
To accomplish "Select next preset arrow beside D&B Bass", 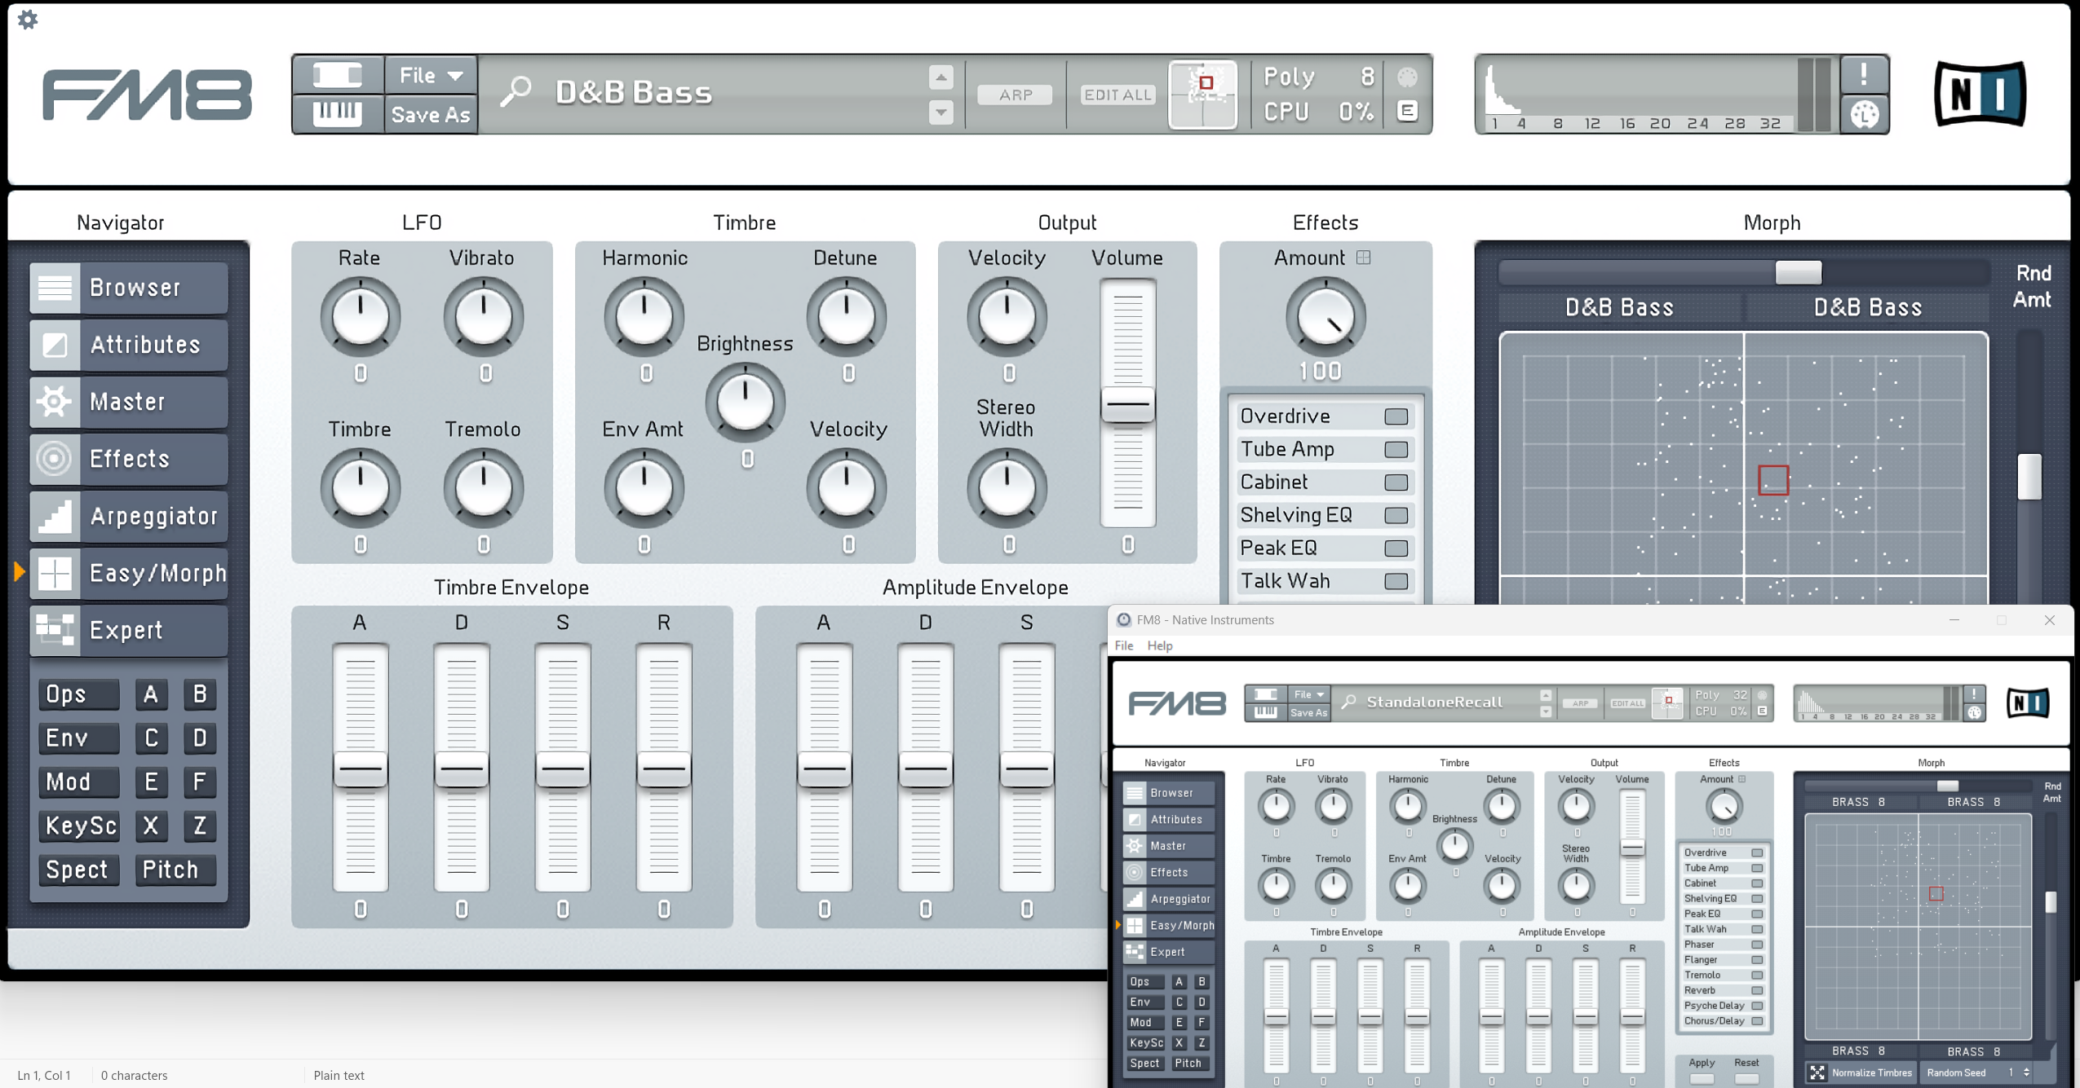I will click(940, 112).
